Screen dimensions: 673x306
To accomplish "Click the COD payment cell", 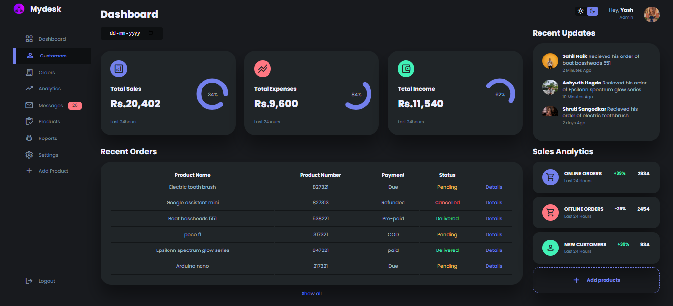I will tap(393, 234).
